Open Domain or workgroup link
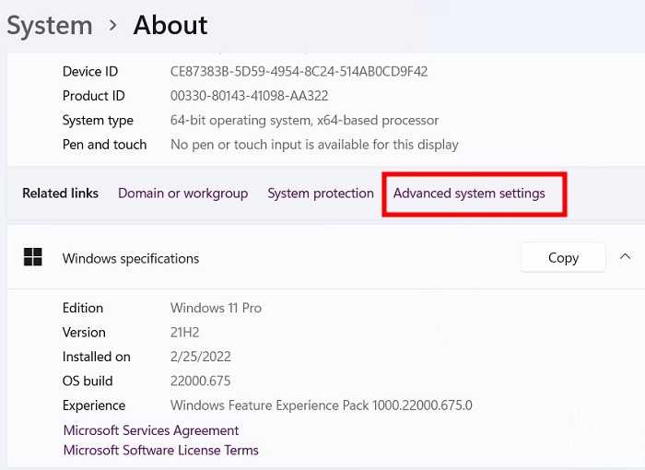This screenshot has width=645, height=470. click(x=183, y=193)
